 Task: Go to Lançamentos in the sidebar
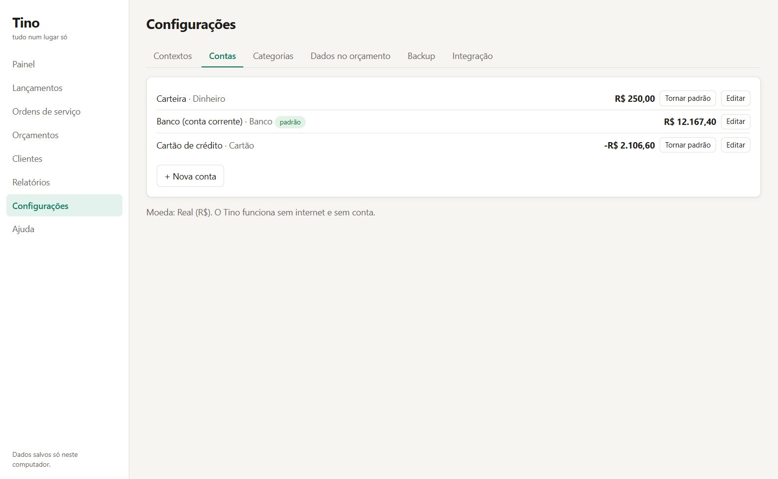tap(64, 88)
